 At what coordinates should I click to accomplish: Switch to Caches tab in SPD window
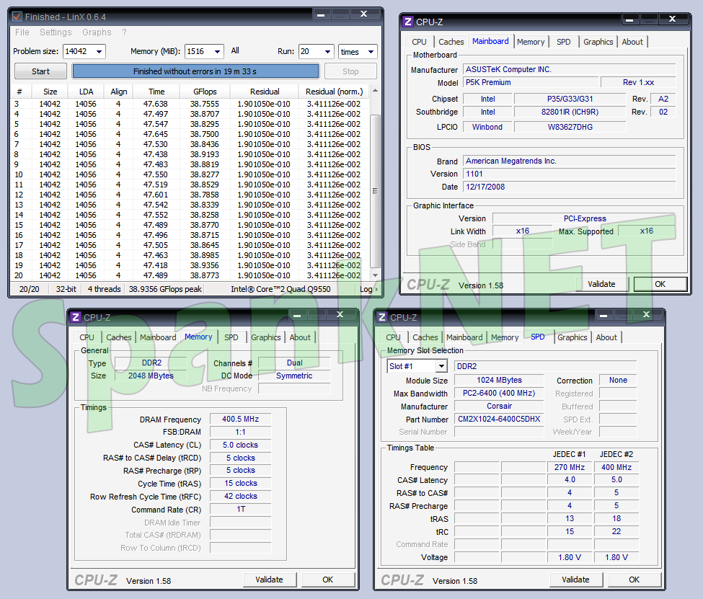pyautogui.click(x=425, y=337)
